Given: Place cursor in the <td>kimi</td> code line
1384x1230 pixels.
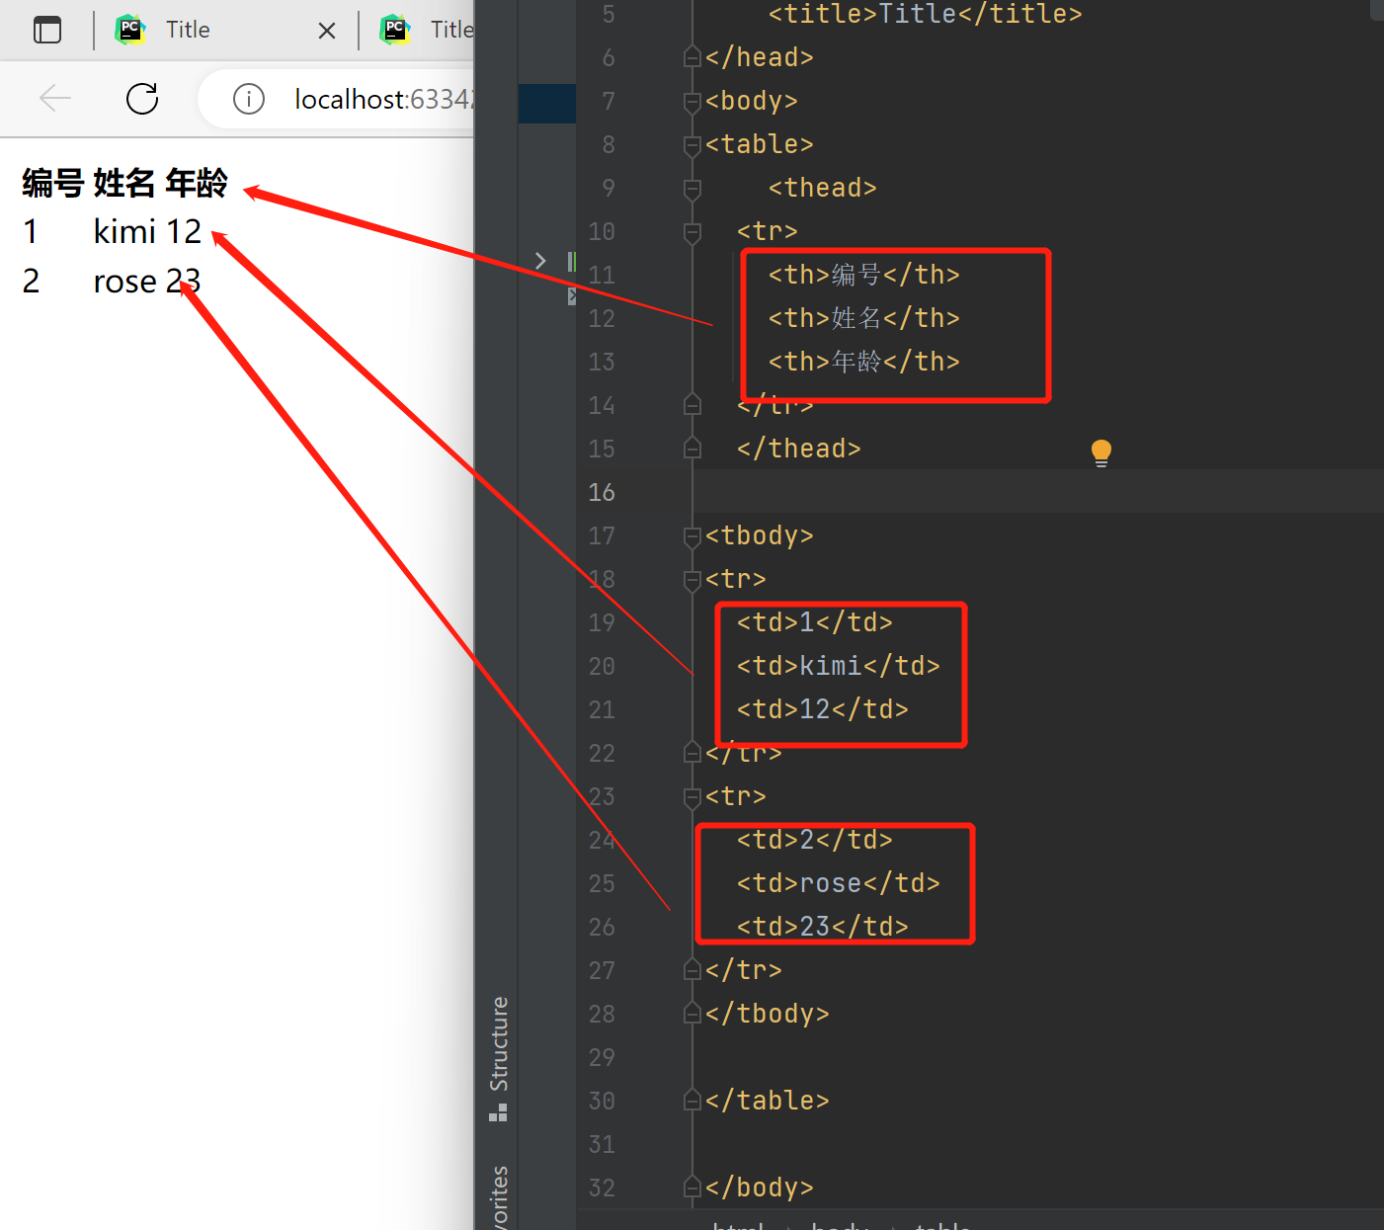Looking at the screenshot, I should point(839,666).
